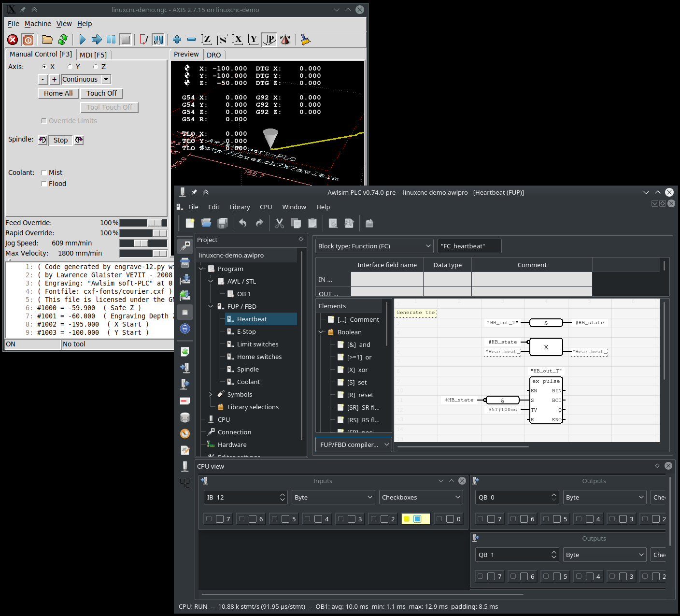Expand Symbols tree node
The image size is (680, 616).
(211, 394)
